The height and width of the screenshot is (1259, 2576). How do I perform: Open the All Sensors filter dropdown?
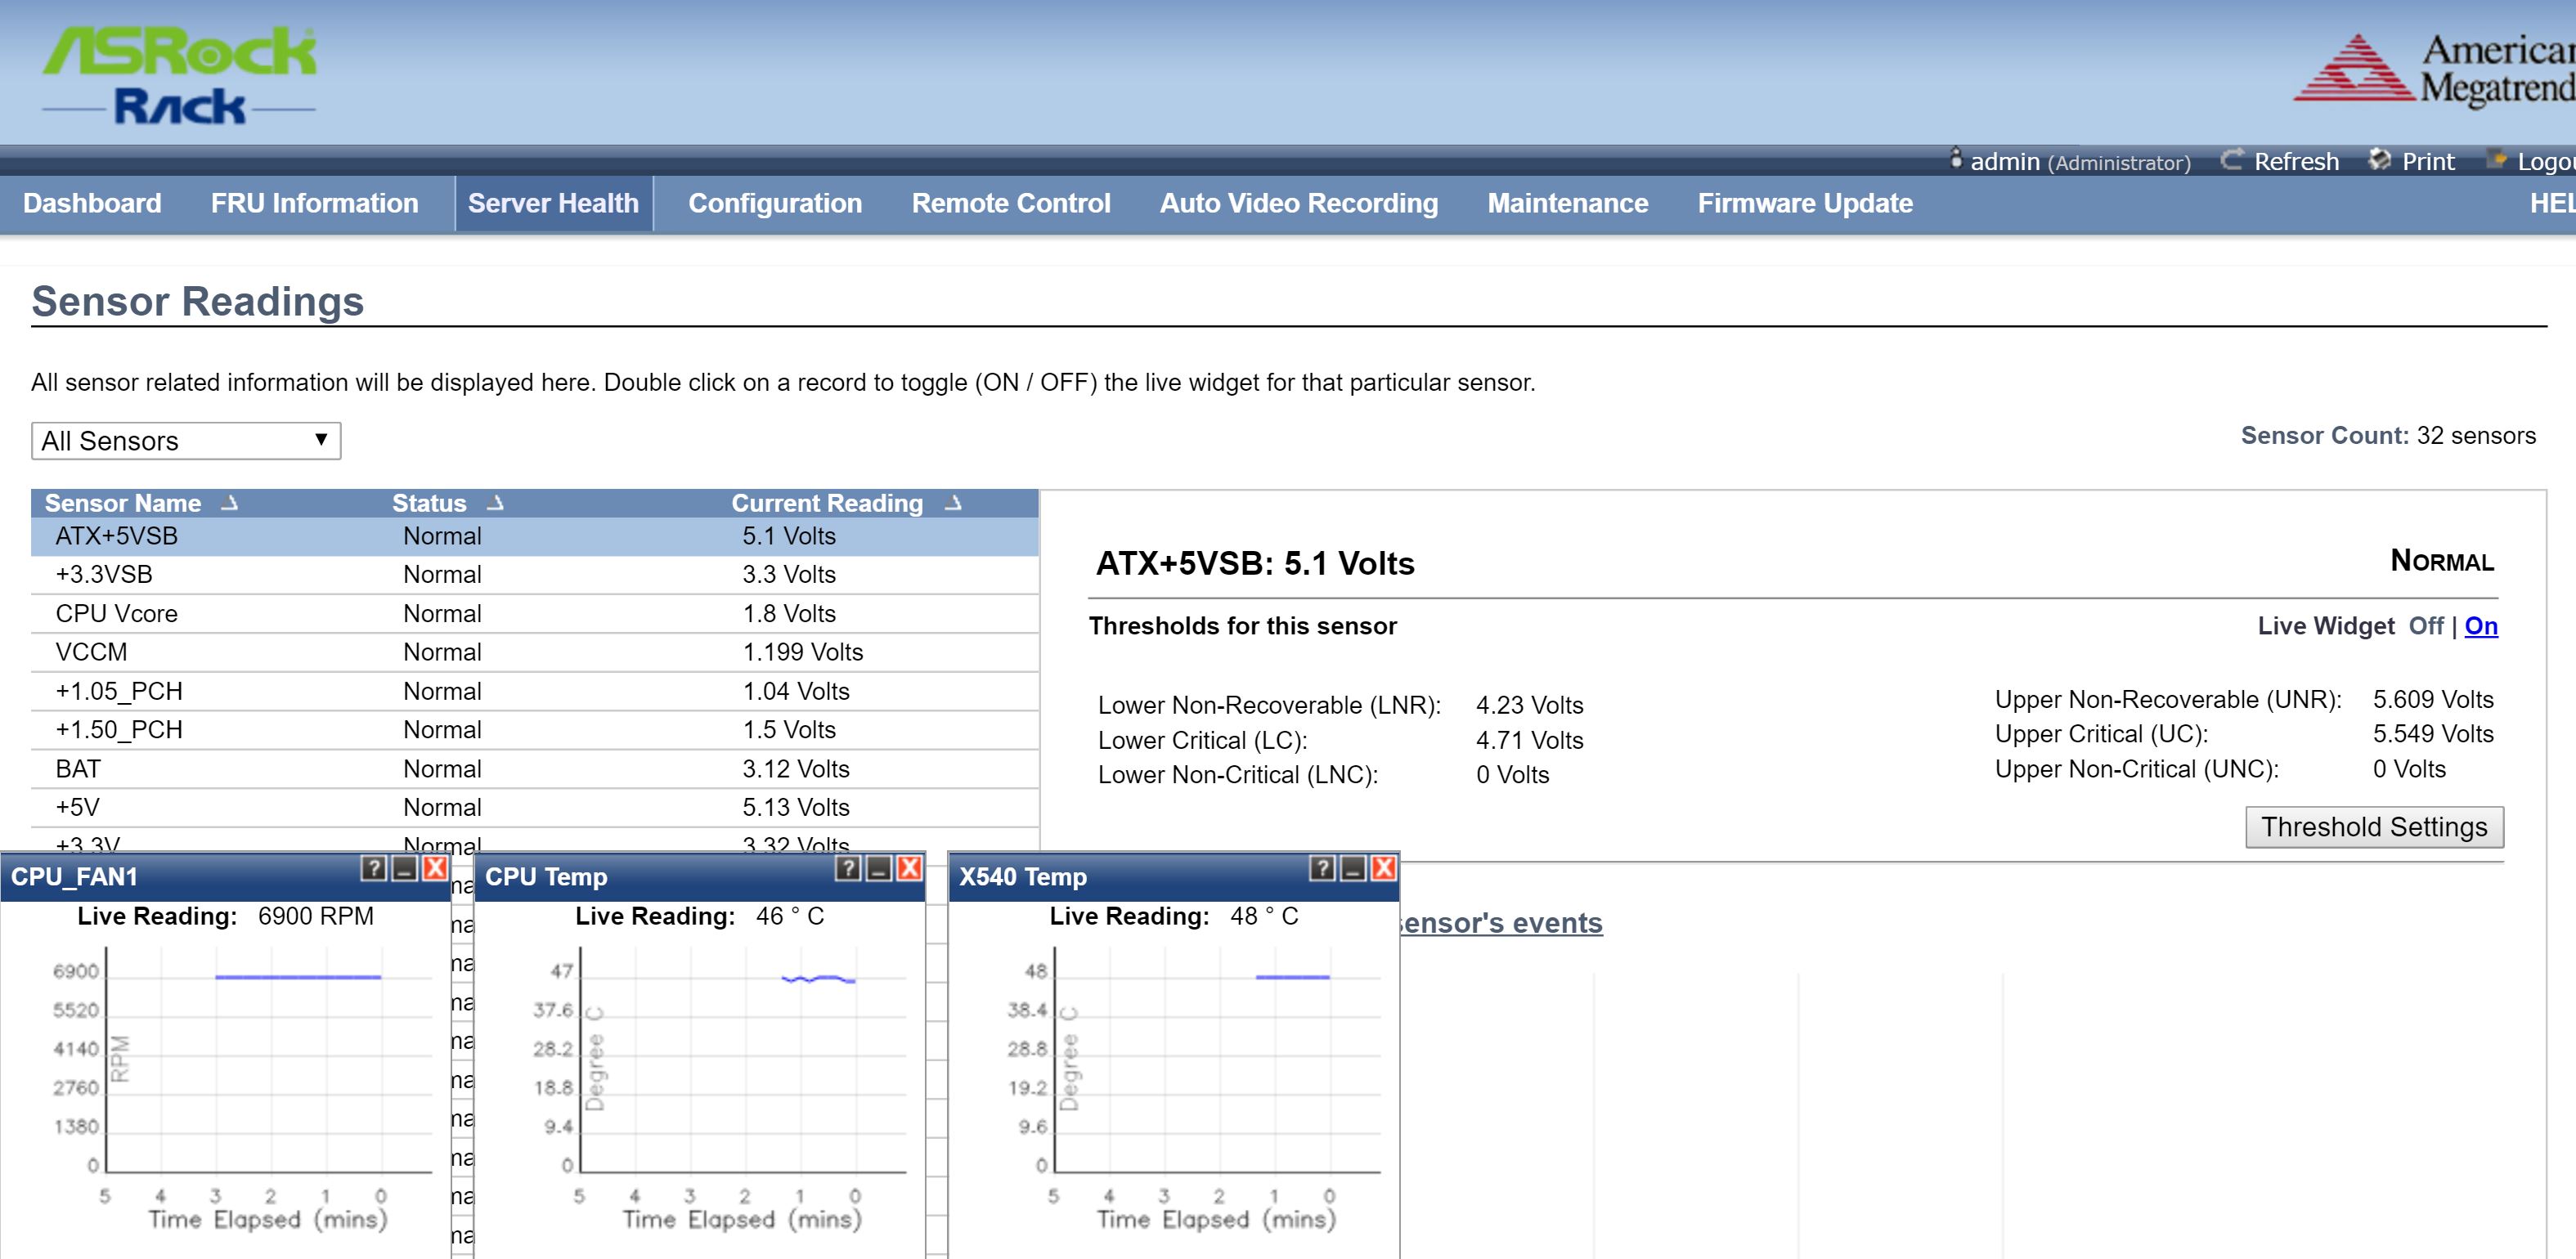(186, 441)
